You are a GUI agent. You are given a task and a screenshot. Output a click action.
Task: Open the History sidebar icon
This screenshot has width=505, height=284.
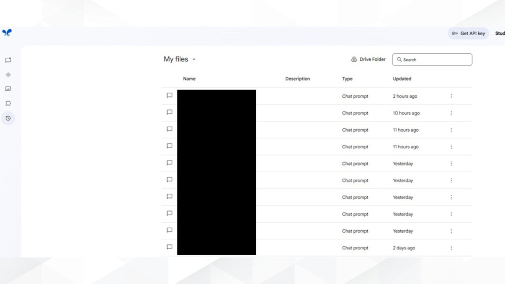[8, 118]
